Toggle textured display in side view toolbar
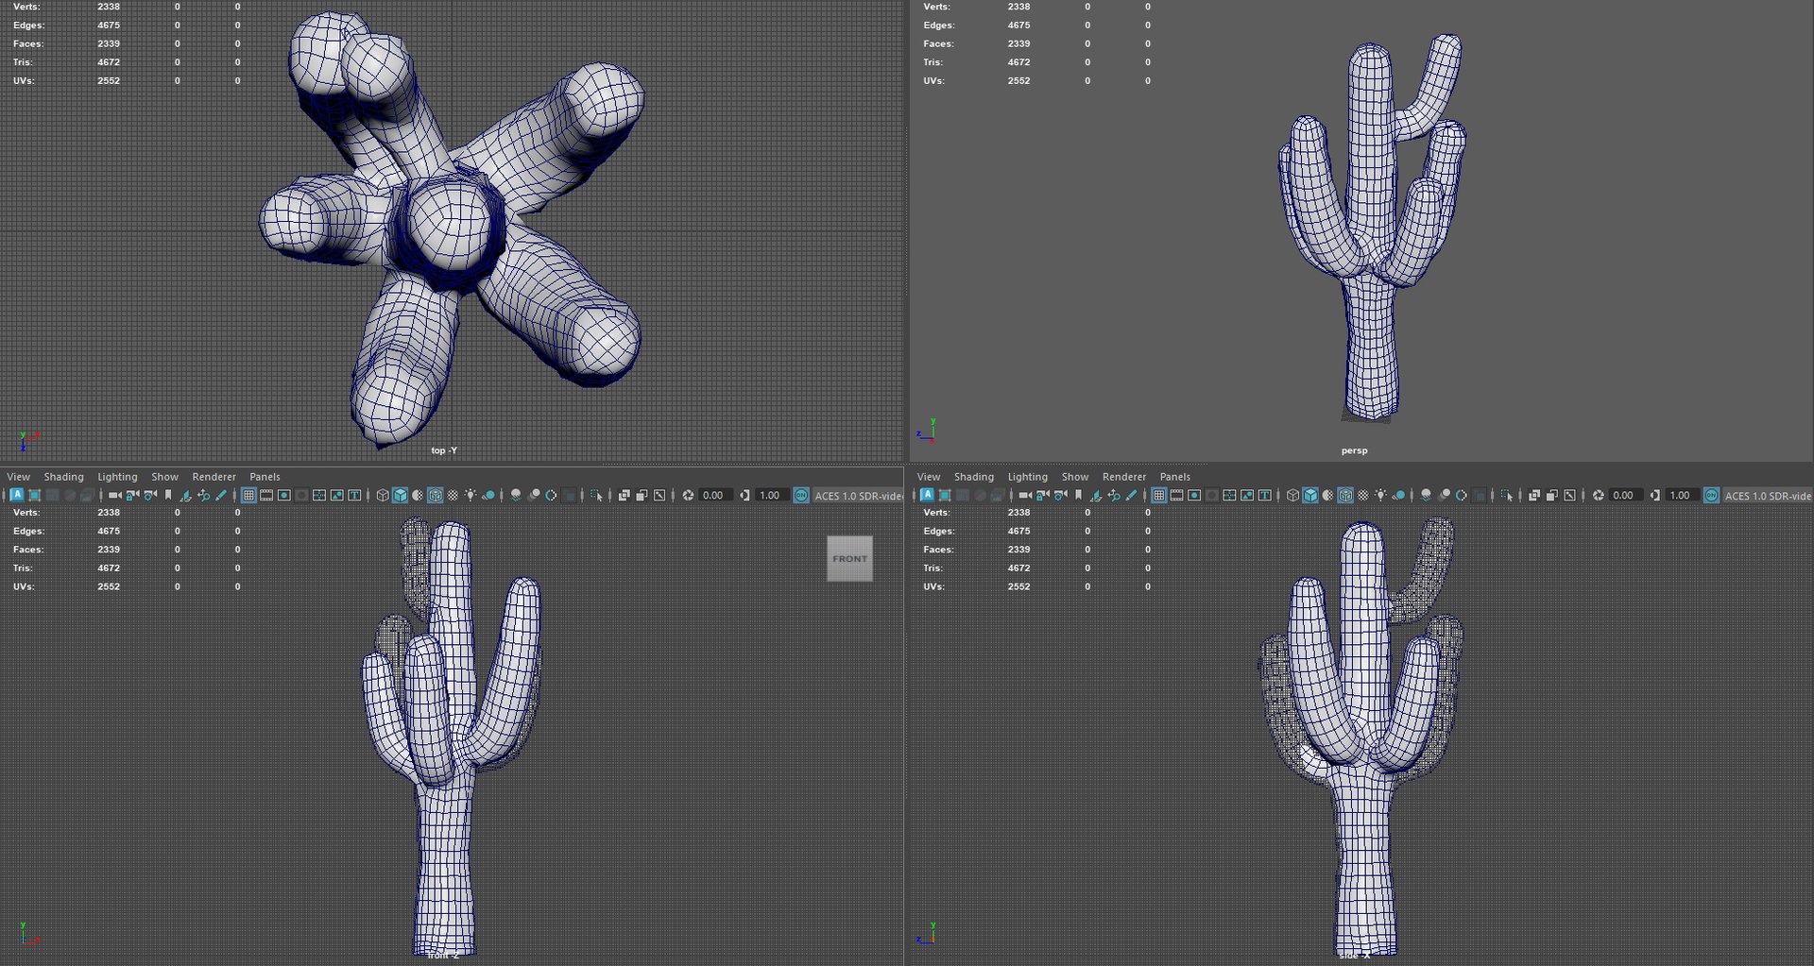The image size is (1814, 966). click(1363, 495)
